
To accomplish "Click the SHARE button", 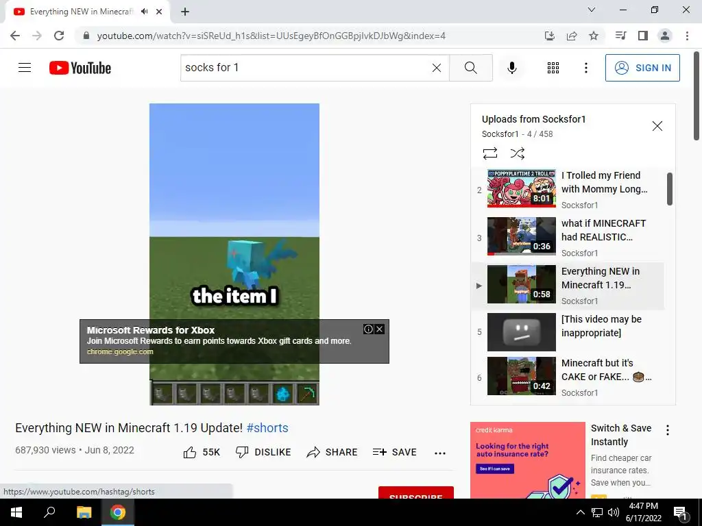I will click(332, 452).
